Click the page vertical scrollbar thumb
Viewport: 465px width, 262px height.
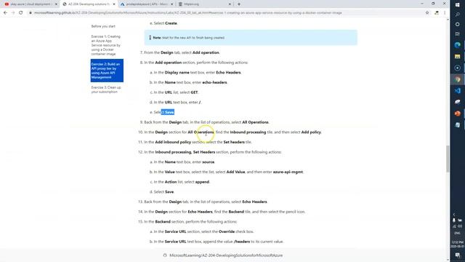click(448, 159)
